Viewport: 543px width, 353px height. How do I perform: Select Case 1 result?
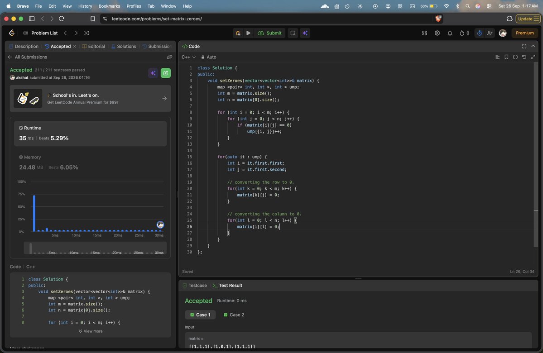click(x=200, y=315)
